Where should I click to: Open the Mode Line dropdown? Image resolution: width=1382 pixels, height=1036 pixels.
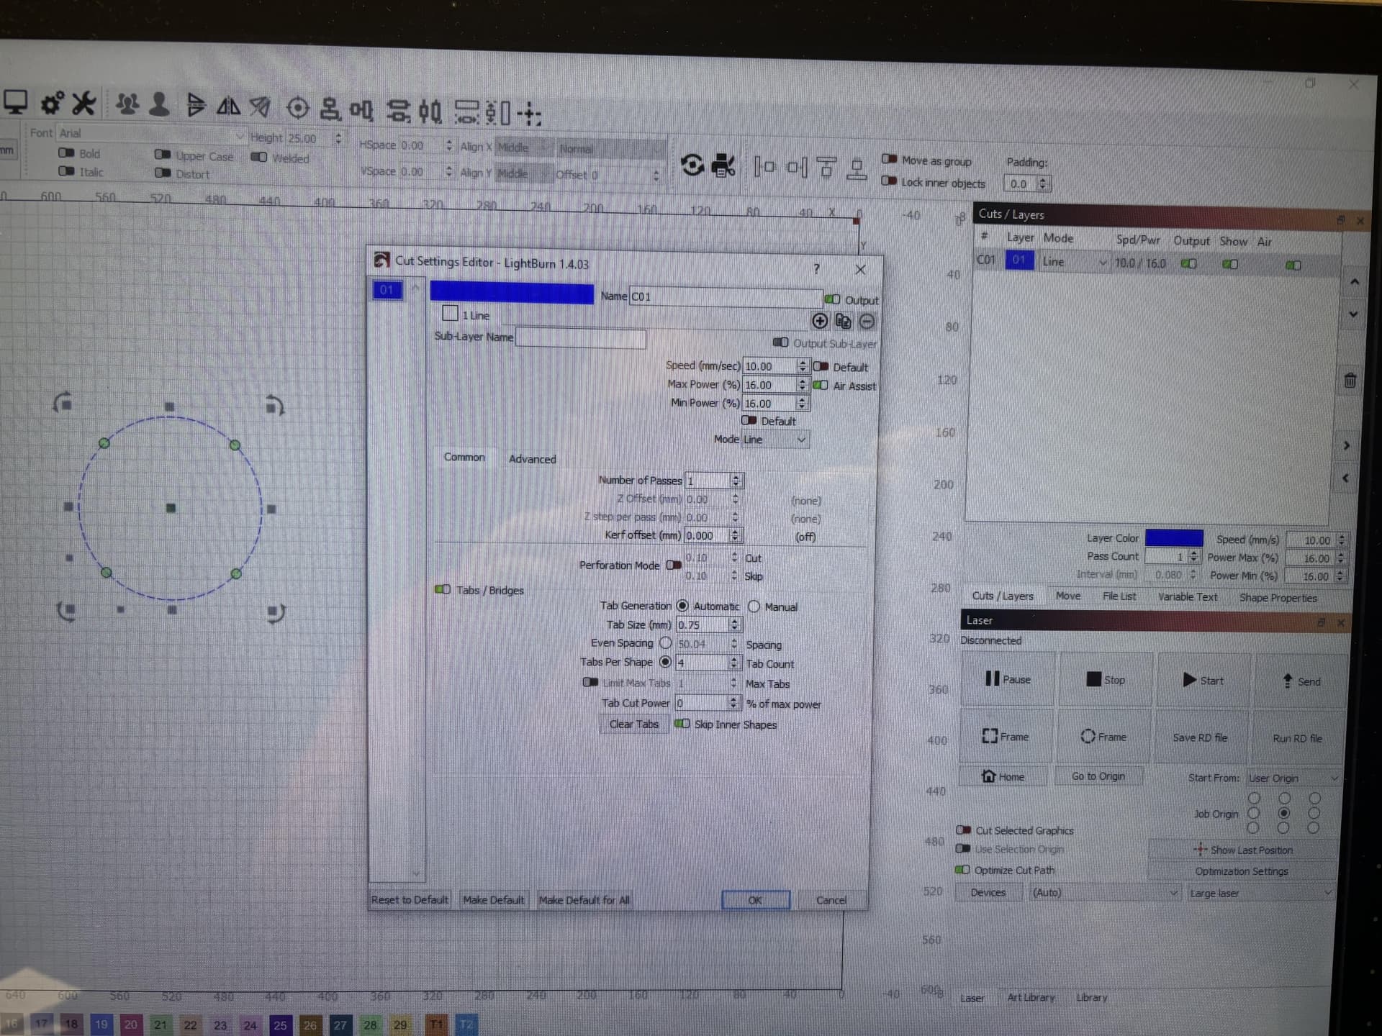click(x=775, y=440)
